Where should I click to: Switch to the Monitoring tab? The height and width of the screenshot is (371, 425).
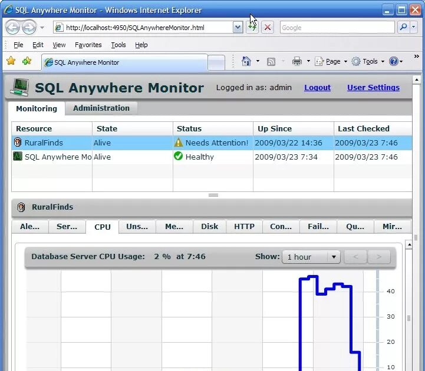[37, 108]
